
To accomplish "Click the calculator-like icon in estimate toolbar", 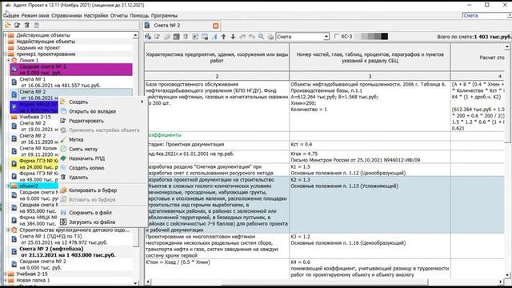I will [176, 37].
